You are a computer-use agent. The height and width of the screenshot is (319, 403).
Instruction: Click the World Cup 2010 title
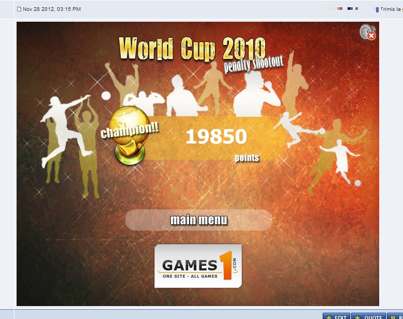pyautogui.click(x=192, y=49)
